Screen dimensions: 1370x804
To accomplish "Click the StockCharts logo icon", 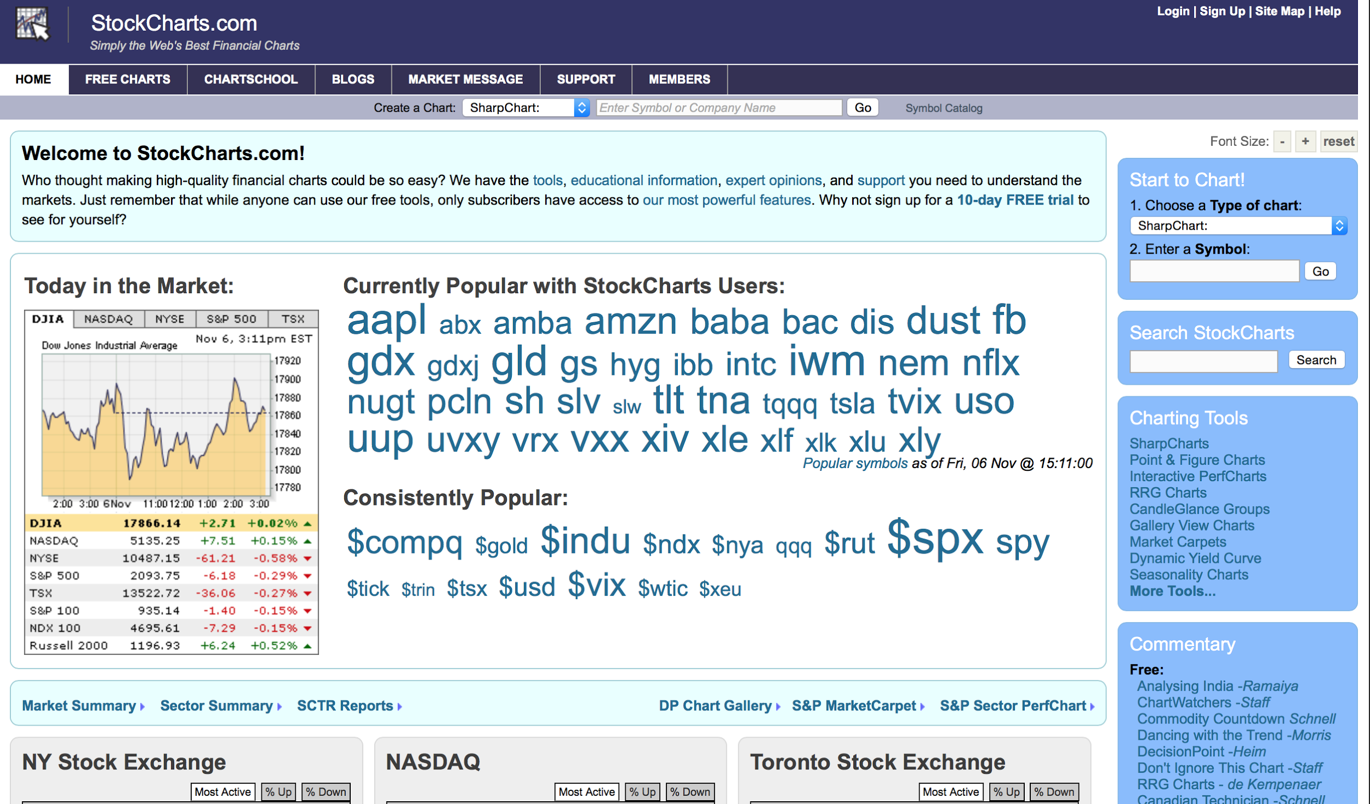I will [x=32, y=24].
